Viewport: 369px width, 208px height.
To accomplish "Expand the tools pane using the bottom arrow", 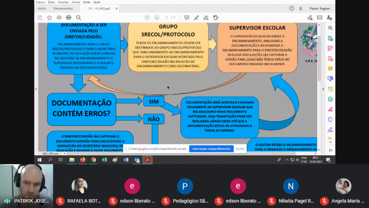I will click(330, 151).
